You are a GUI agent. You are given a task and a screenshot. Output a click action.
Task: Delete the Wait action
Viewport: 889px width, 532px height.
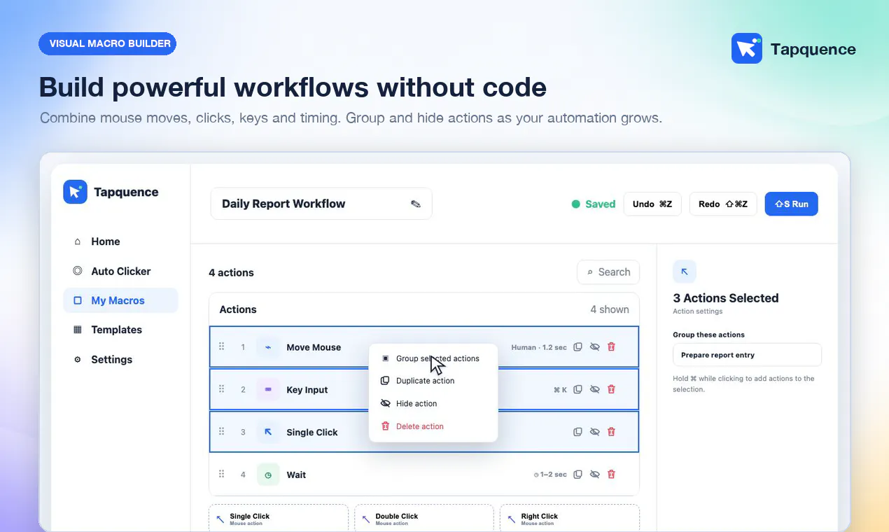pos(611,475)
